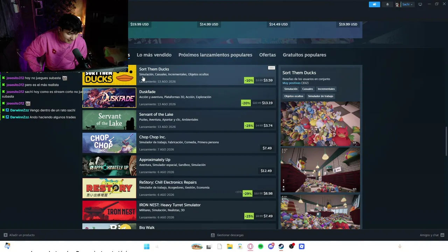The height and width of the screenshot is (252, 448).
Task: Open Microsoft Store from the taskbar
Action: 240,246
